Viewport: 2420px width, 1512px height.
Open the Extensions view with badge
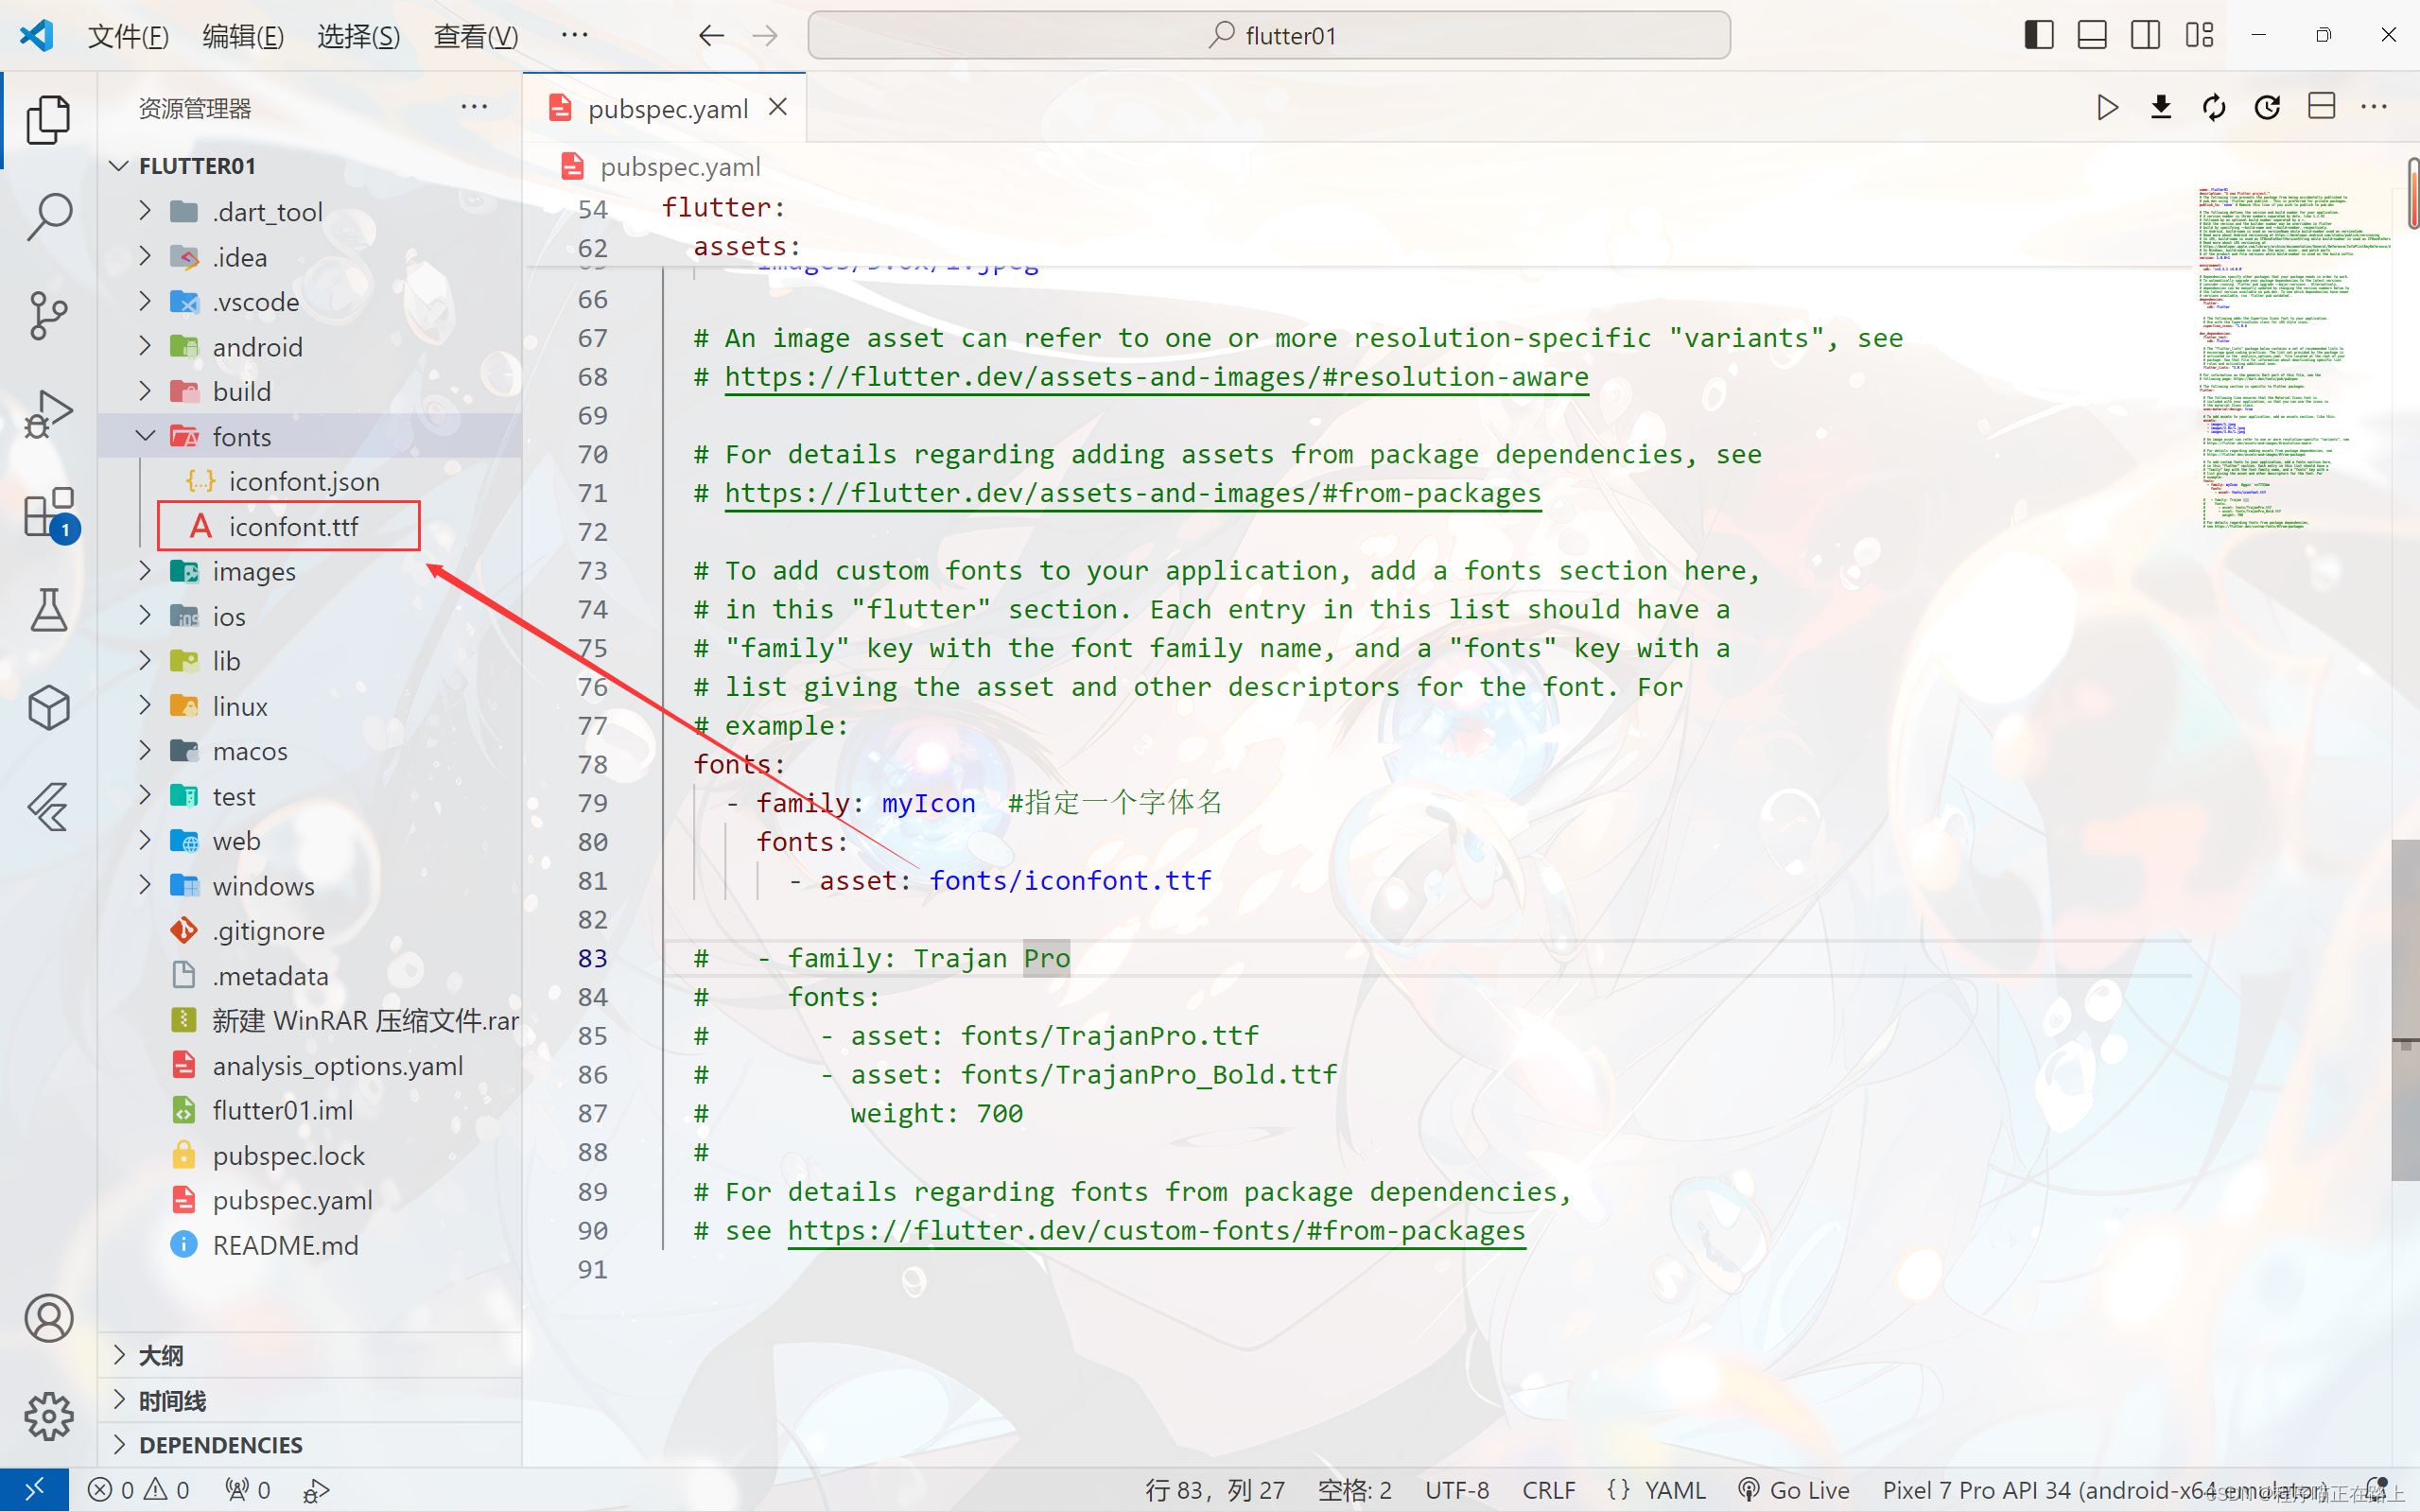point(48,512)
